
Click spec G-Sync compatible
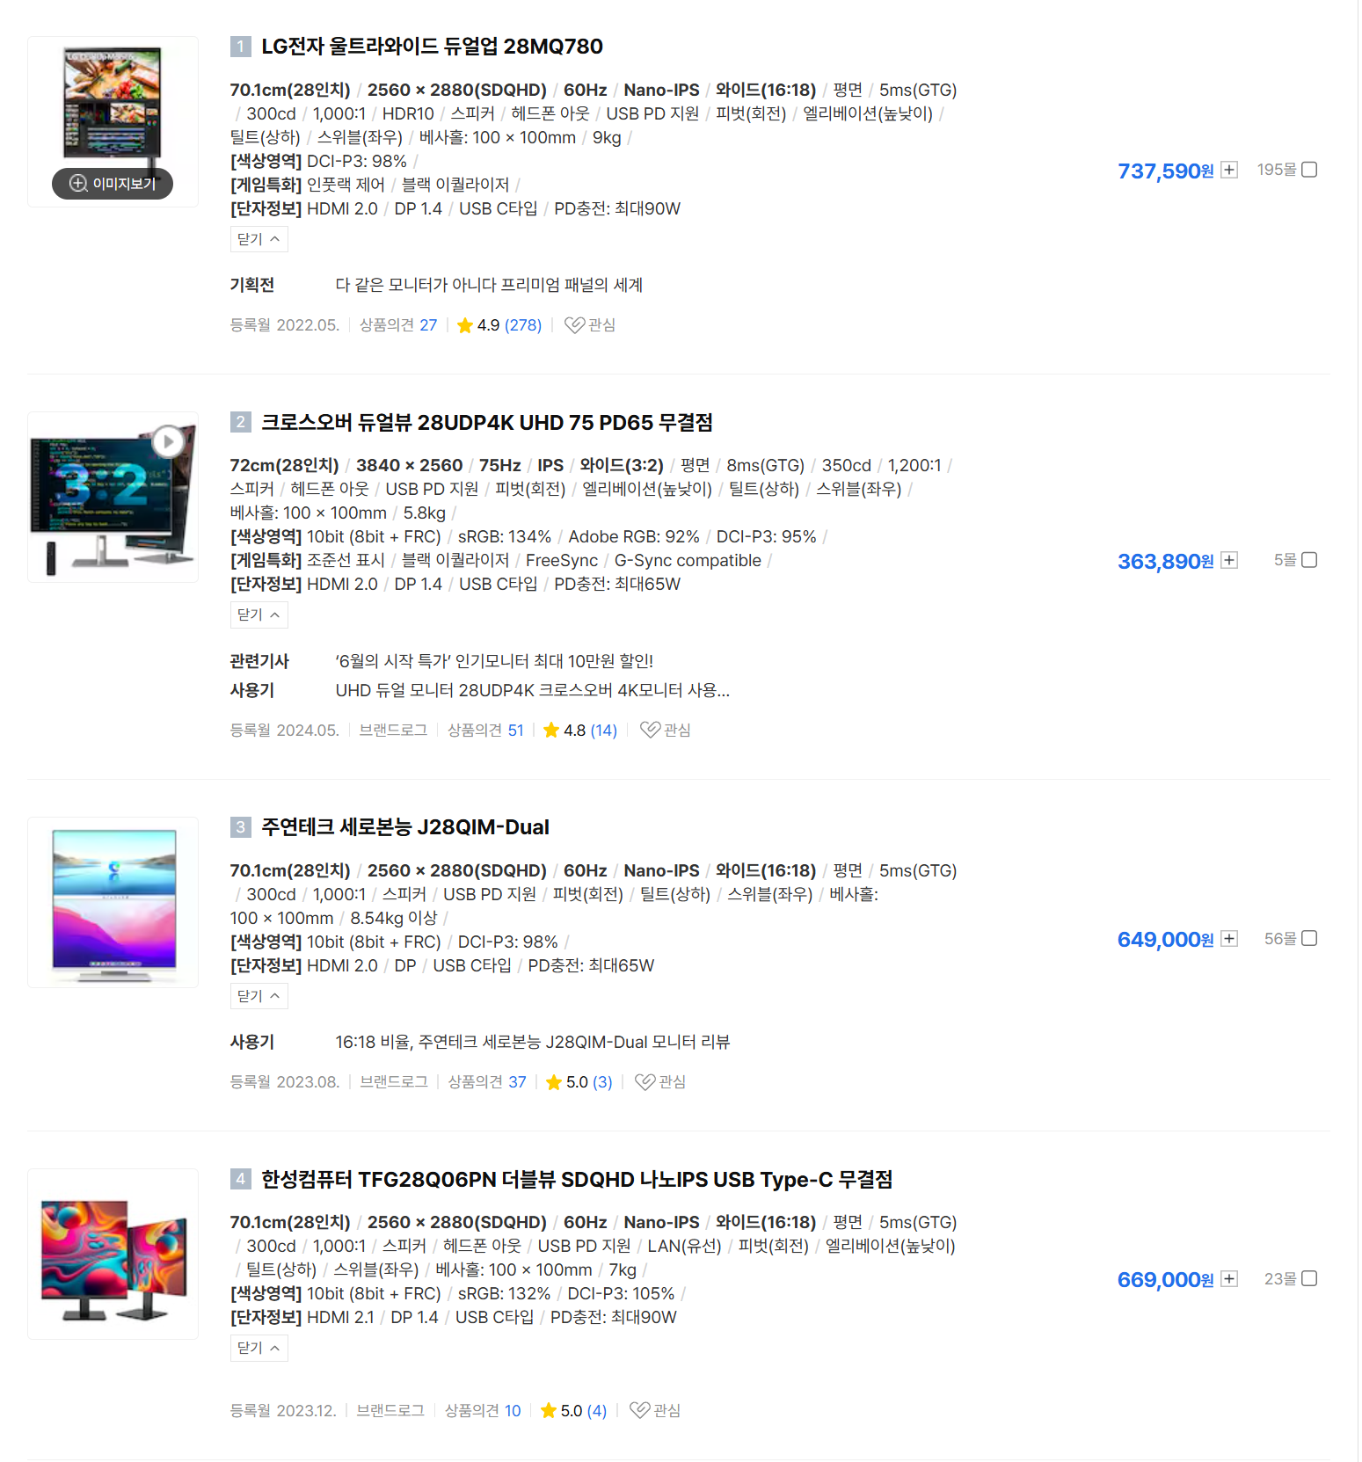click(688, 561)
